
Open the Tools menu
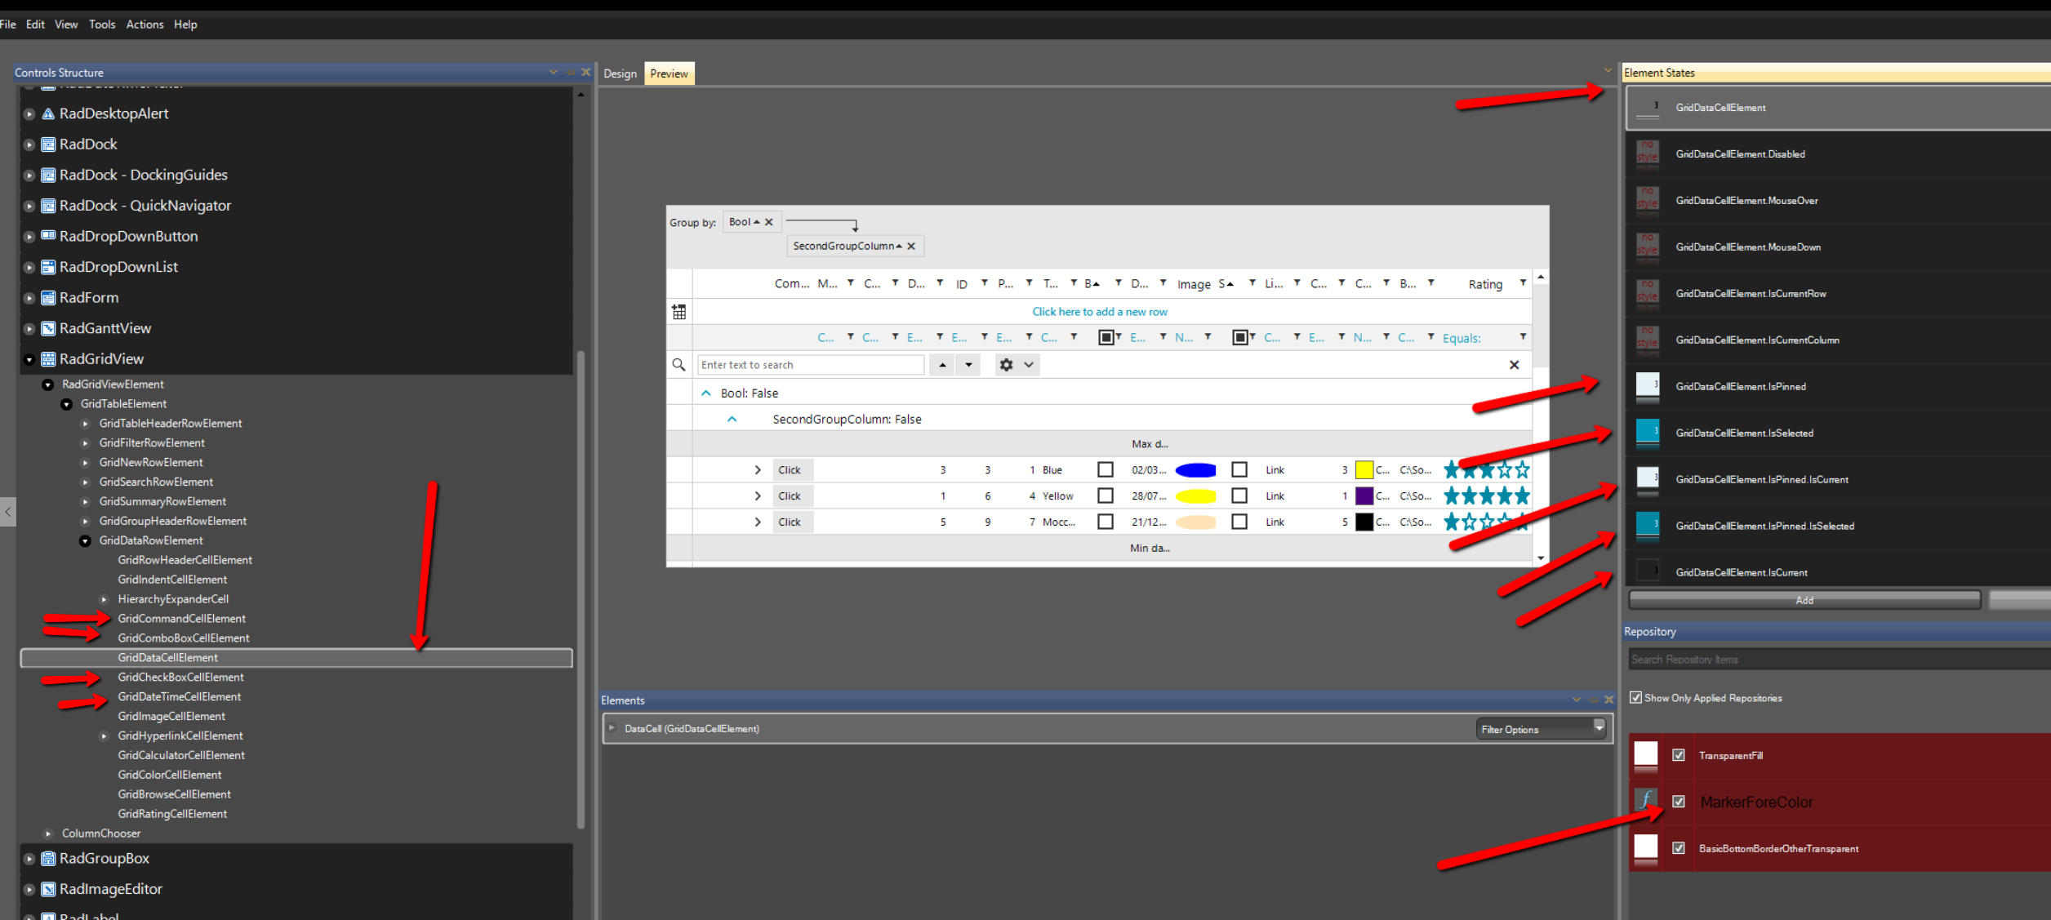tap(102, 24)
